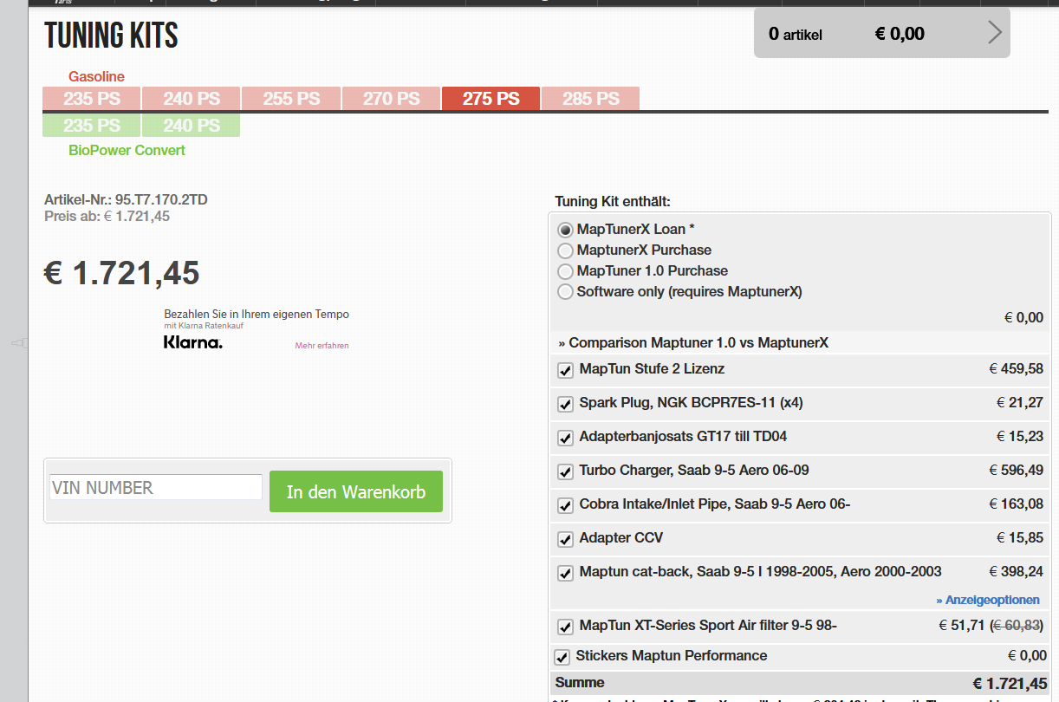Select the 270 PS tab
The height and width of the screenshot is (702, 1059).
pos(391,99)
